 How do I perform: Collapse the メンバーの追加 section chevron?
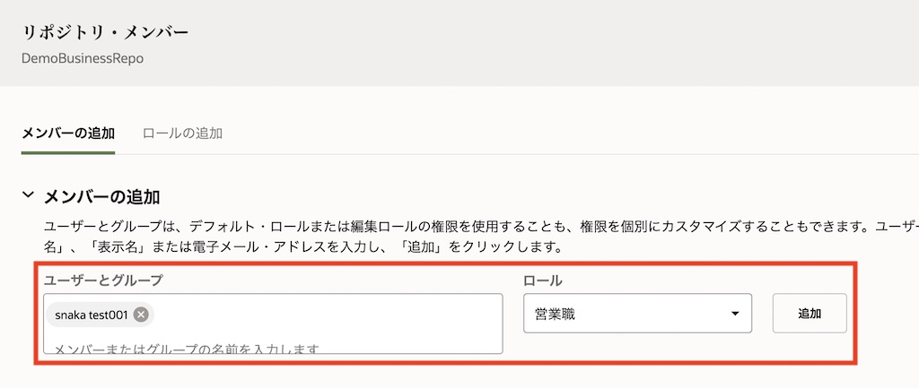(28, 194)
